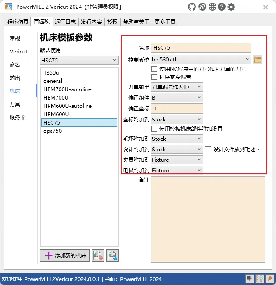Open the 运行日志 tab
276x285 pixels.
(65, 22)
